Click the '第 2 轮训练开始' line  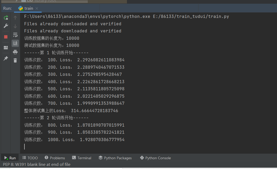[x=56, y=118]
